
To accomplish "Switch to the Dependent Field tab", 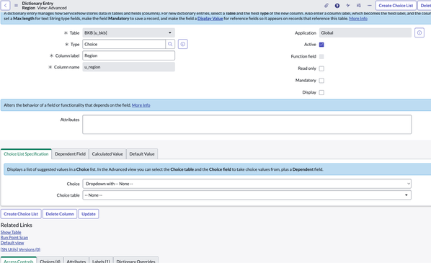I will pyautogui.click(x=70, y=154).
